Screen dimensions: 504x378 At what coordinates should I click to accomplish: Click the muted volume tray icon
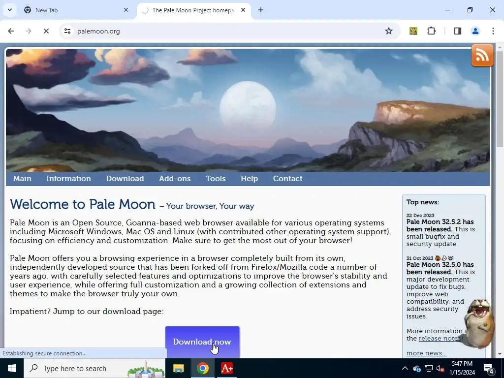tap(441, 368)
